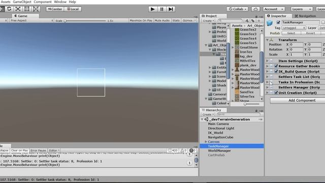Disable the Unit Creation script checkbox

click(276, 93)
